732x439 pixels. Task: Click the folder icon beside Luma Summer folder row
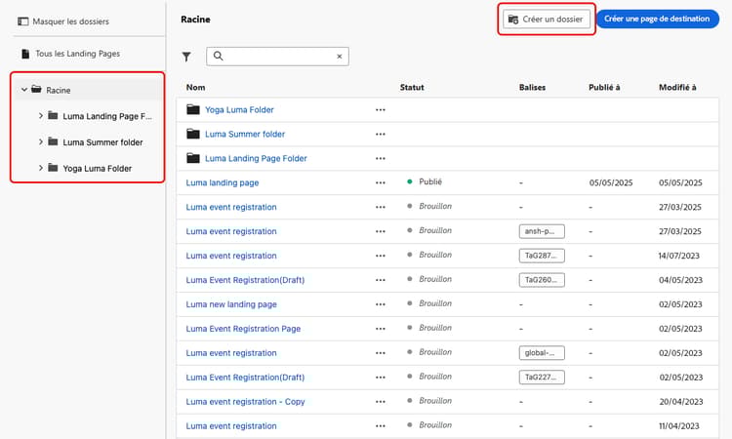coord(193,134)
